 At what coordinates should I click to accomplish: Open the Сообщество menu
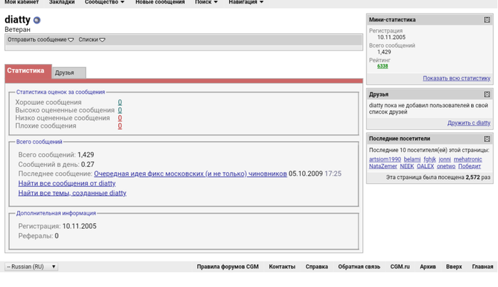[105, 2]
